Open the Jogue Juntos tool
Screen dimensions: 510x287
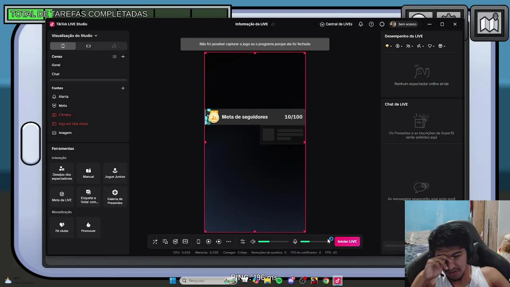[115, 173]
